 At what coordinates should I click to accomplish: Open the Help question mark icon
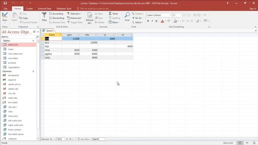coord(227,3)
